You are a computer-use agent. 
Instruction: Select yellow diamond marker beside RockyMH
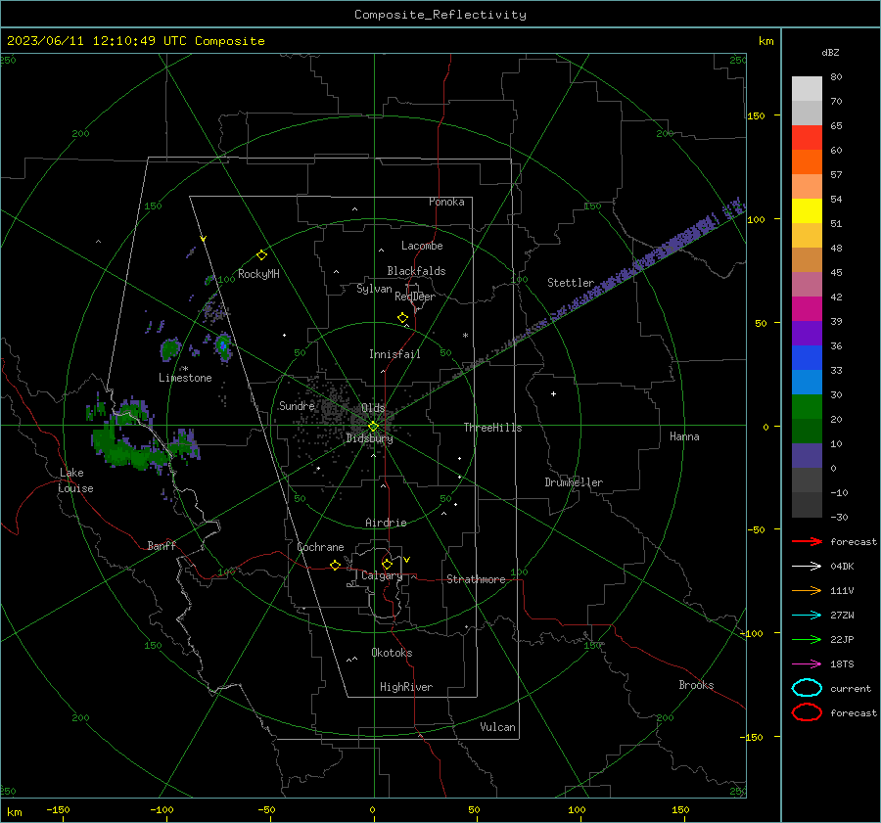pos(261,255)
